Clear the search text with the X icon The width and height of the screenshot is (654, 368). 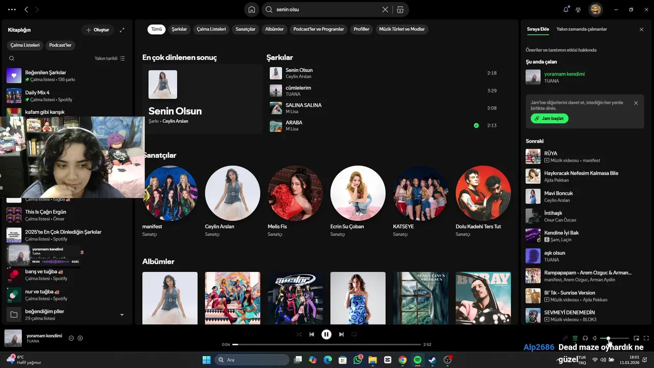coord(385,9)
